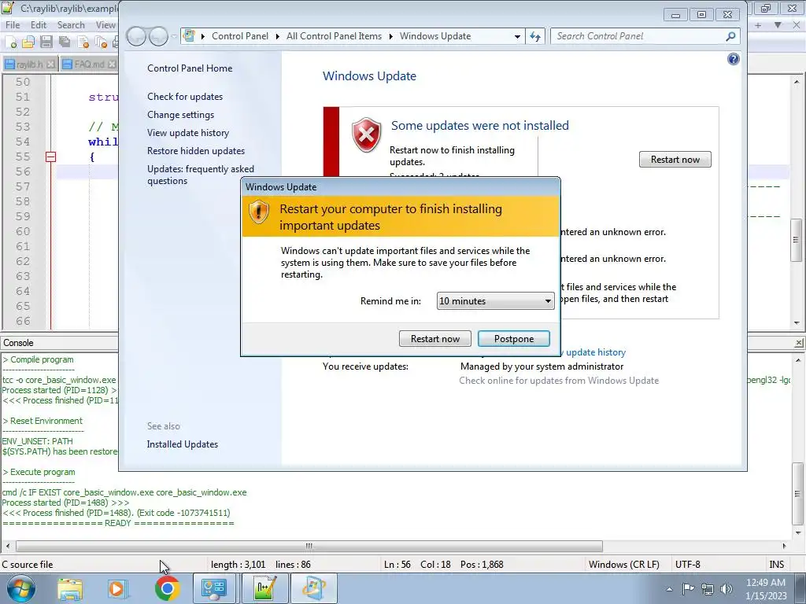Screen dimensions: 806x604
Task: Click the Windows Start button
Action: 21,588
